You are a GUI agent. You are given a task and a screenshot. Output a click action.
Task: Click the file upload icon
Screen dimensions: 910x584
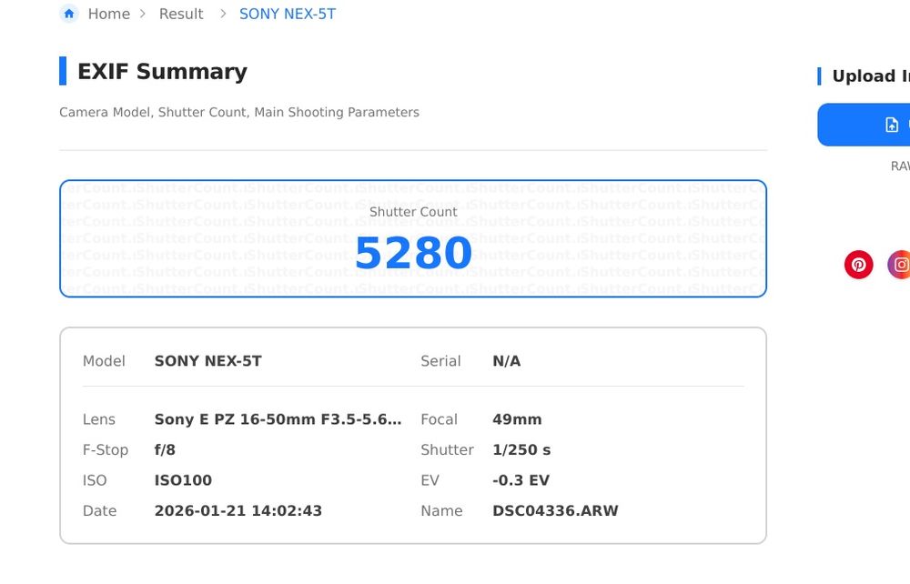[x=892, y=125]
